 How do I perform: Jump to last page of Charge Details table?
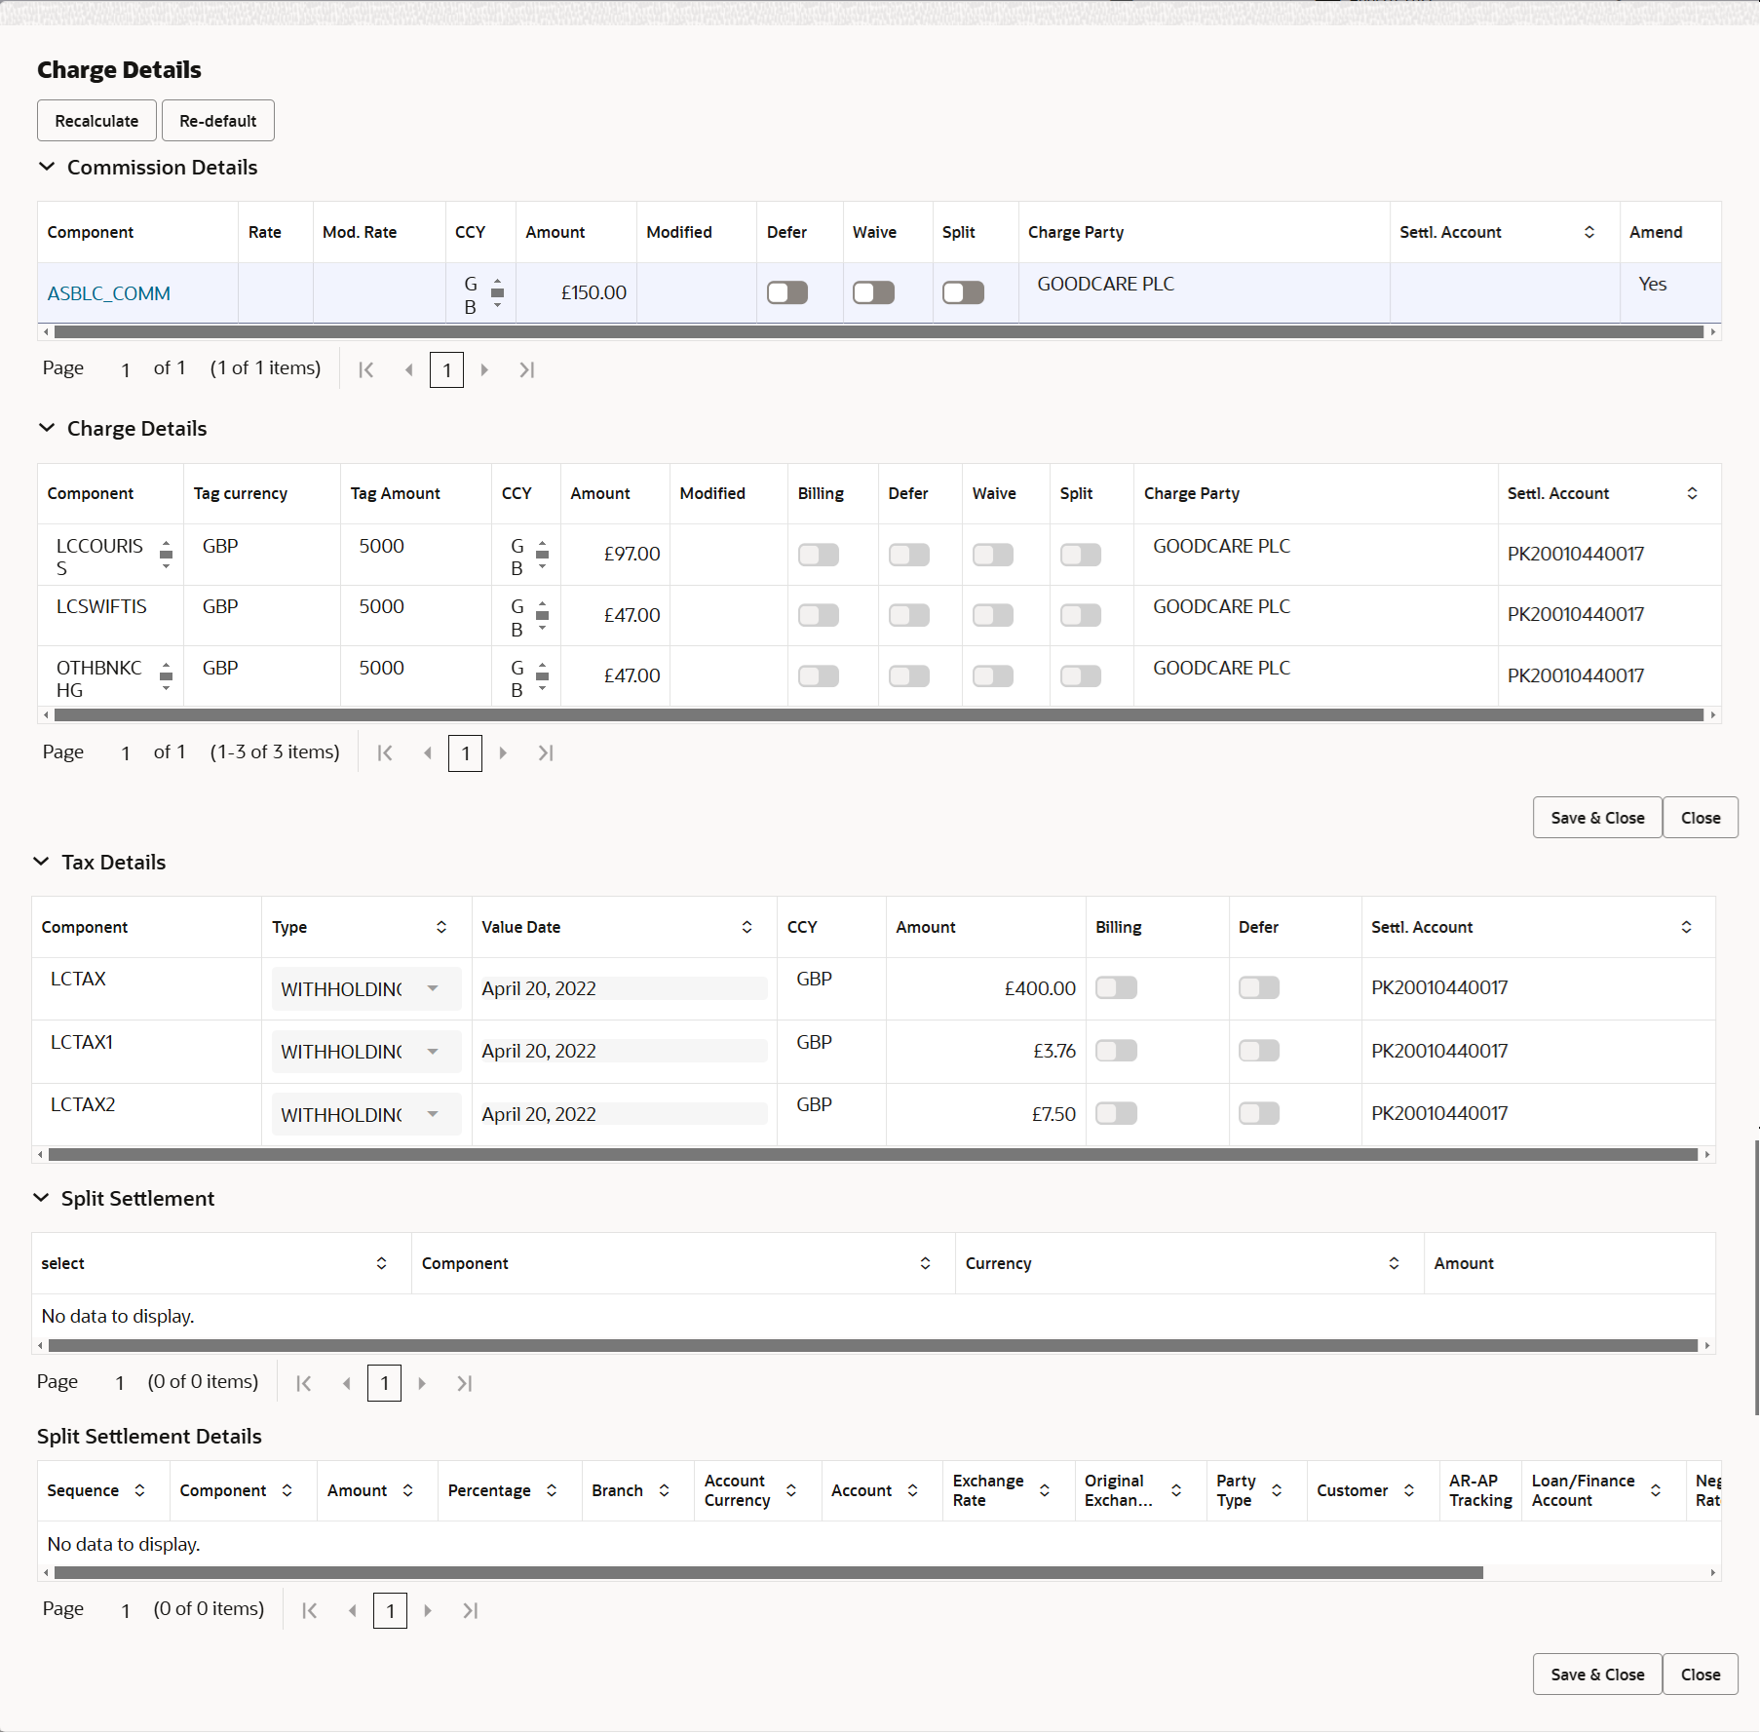tap(546, 752)
